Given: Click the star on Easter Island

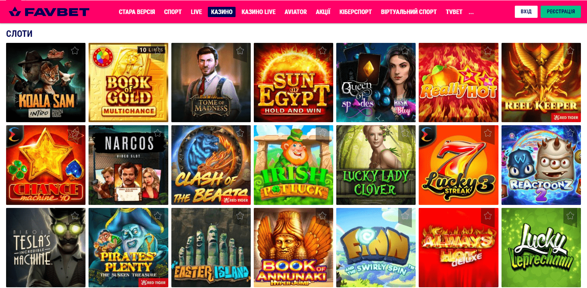Looking at the screenshot, I should click(x=240, y=216).
